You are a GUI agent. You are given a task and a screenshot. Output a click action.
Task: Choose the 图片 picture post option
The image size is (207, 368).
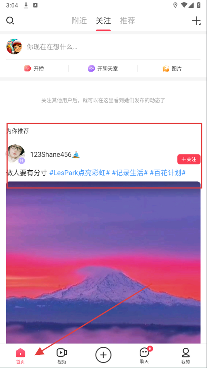pyautogui.click(x=172, y=69)
